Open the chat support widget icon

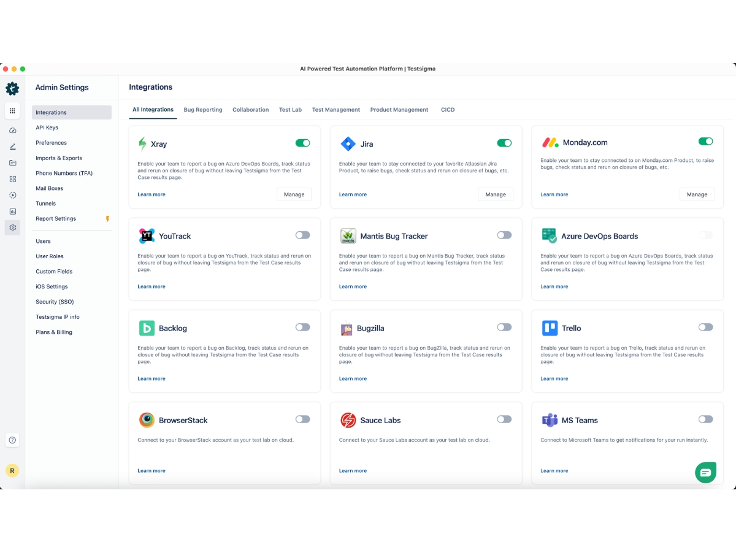(x=705, y=472)
